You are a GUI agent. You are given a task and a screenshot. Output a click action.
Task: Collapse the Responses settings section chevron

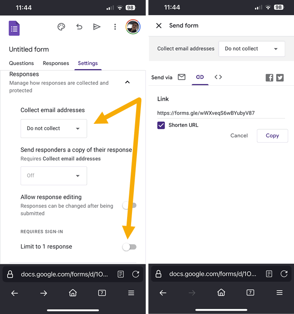(x=128, y=82)
